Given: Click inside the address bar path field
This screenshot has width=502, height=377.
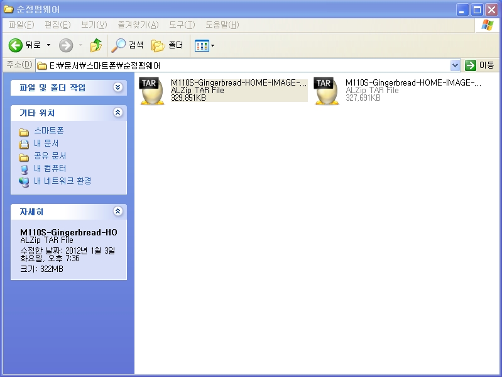Looking at the screenshot, I should click(251, 65).
